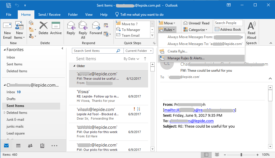Collapse the message header details
Viewport: 275px width, 158px height.
[270, 79]
